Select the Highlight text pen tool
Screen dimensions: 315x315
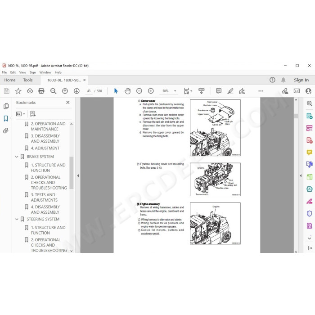pyautogui.click(x=230, y=91)
